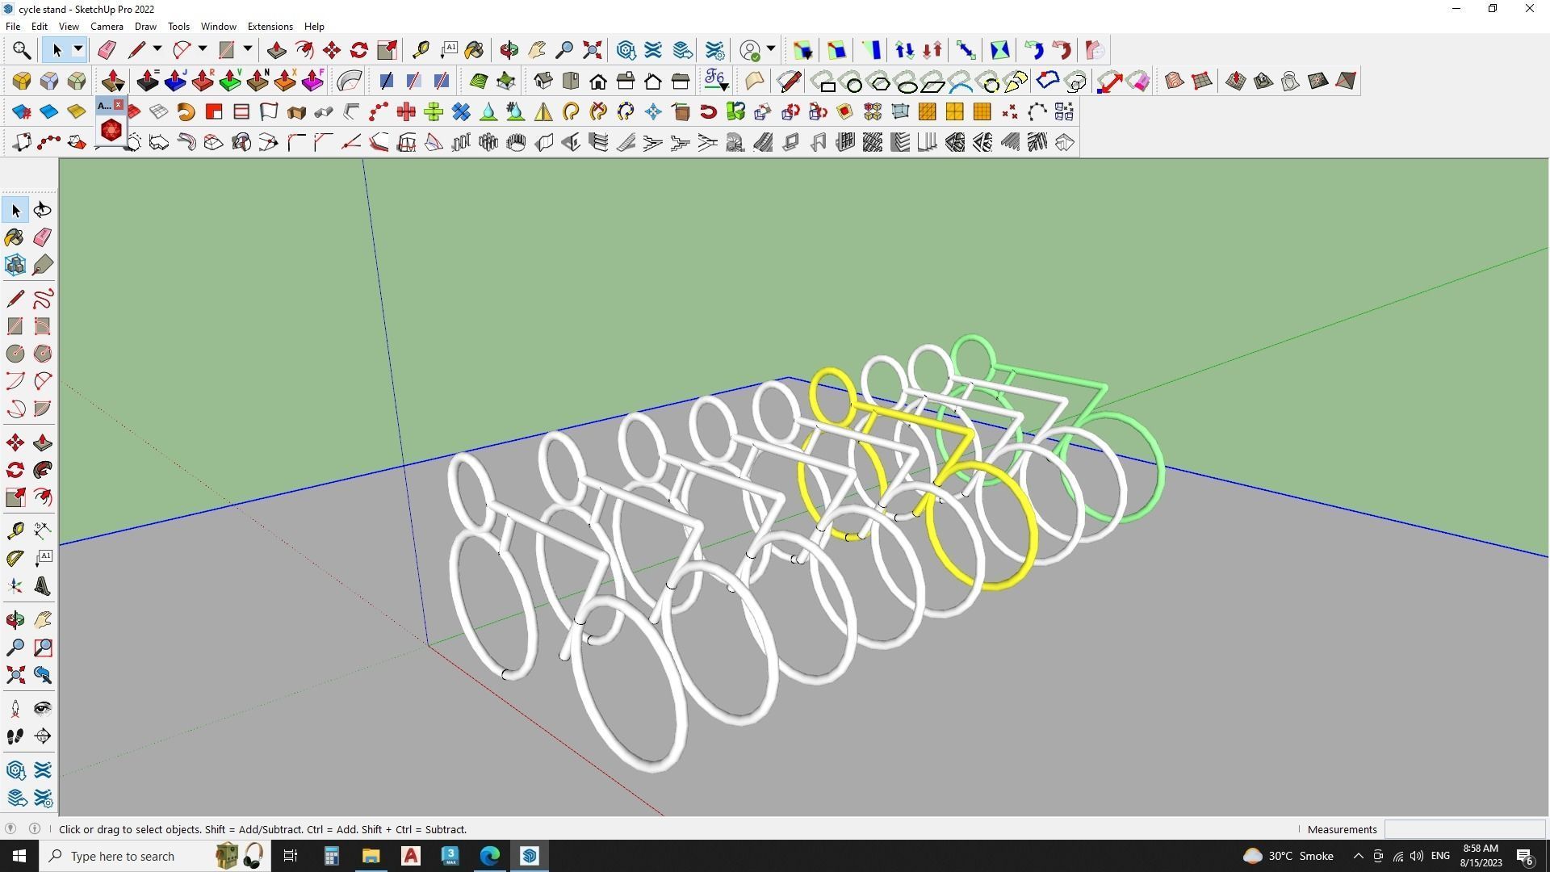Click the Measurements input box
Image resolution: width=1550 pixels, height=872 pixels.
point(1464,829)
